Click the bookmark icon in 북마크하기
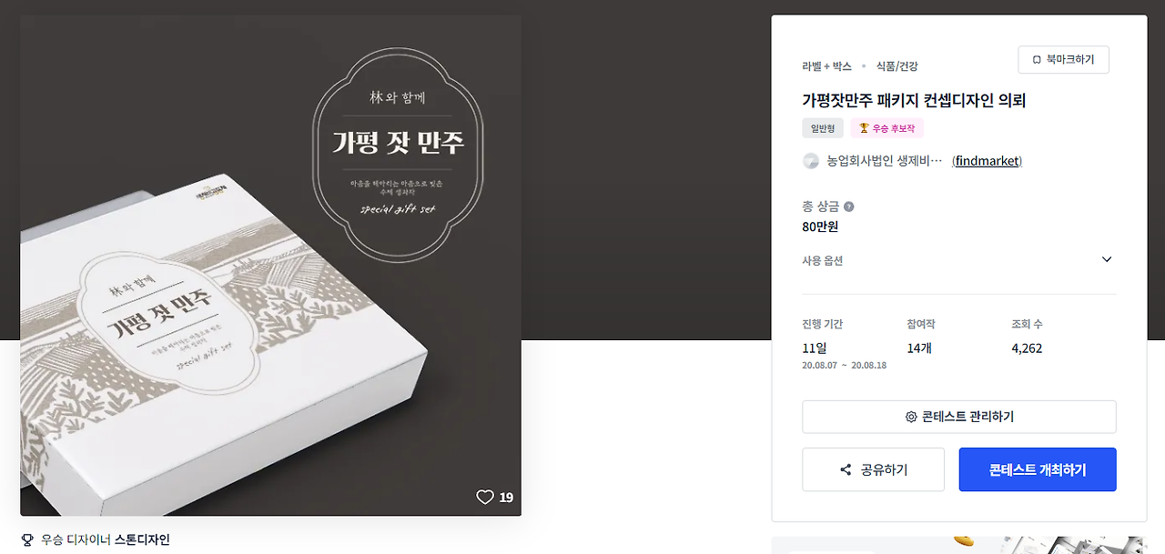 pyautogui.click(x=1036, y=60)
